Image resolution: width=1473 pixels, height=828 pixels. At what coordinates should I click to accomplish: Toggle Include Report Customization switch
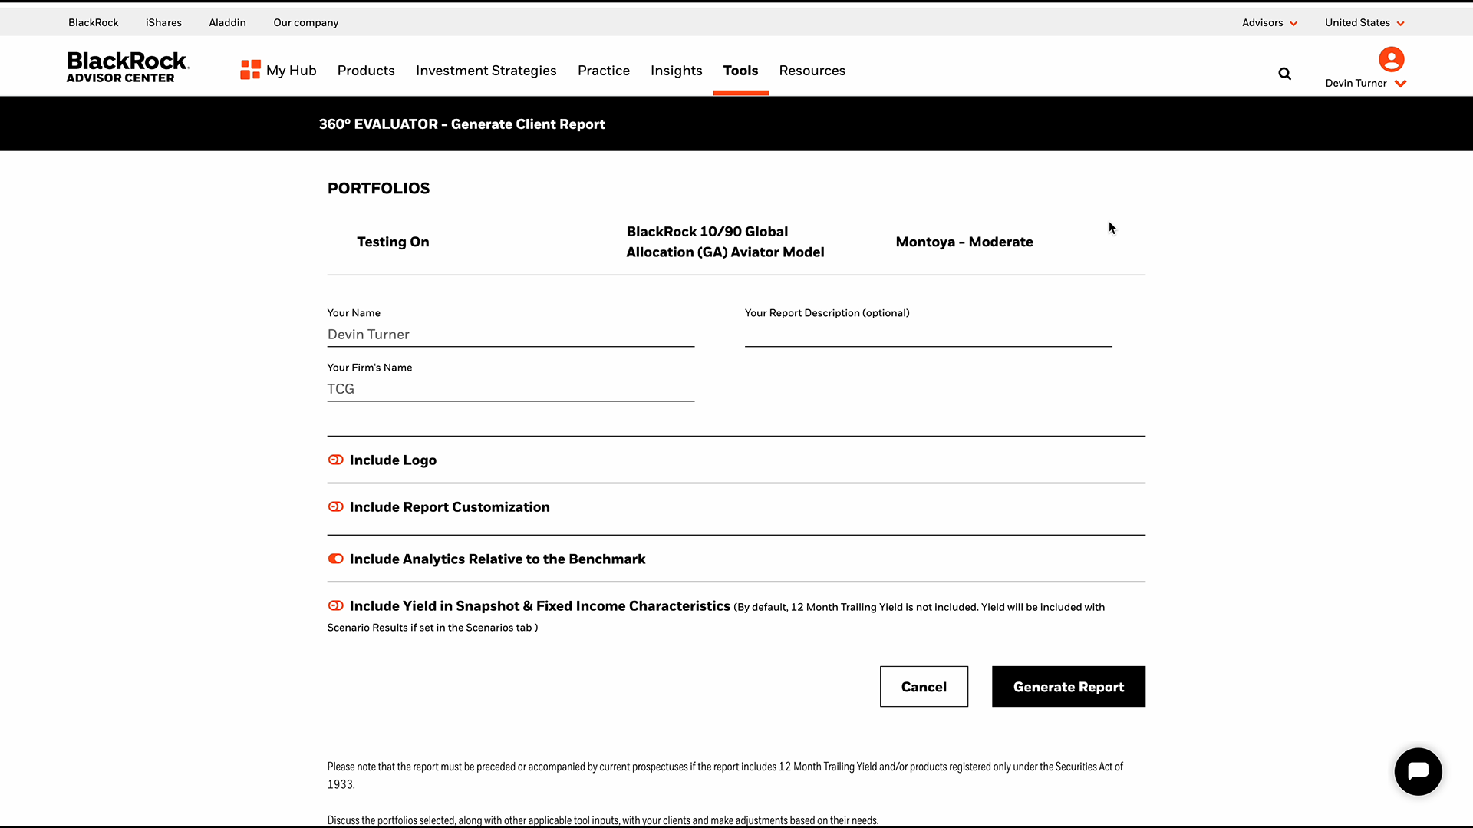335,506
